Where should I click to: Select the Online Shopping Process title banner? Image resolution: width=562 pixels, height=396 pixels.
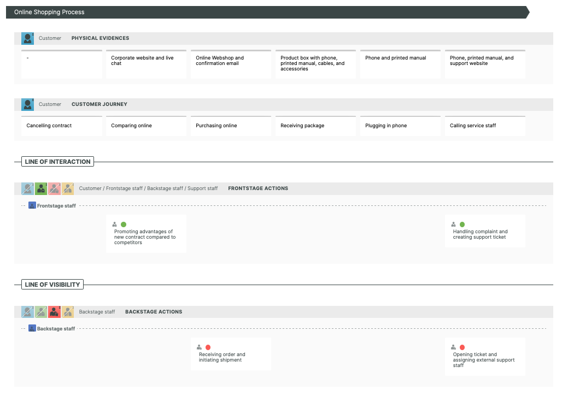click(x=267, y=12)
